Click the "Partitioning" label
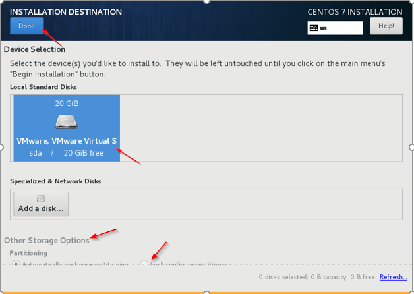414x294 pixels. [x=28, y=253]
